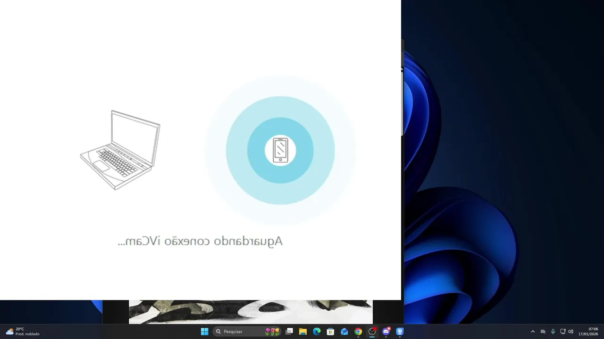Open network settings from the tray icon

click(562, 331)
